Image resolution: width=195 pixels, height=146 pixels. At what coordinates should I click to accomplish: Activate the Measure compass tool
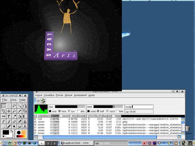pyautogui.click(x=25, y=127)
